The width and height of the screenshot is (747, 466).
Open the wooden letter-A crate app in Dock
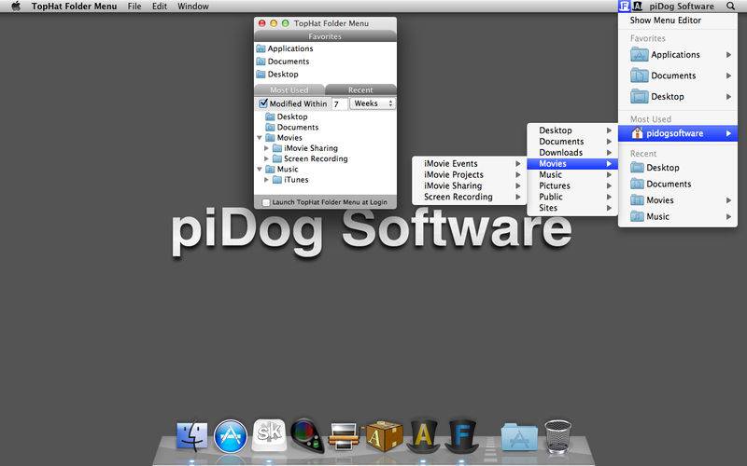[x=384, y=435]
